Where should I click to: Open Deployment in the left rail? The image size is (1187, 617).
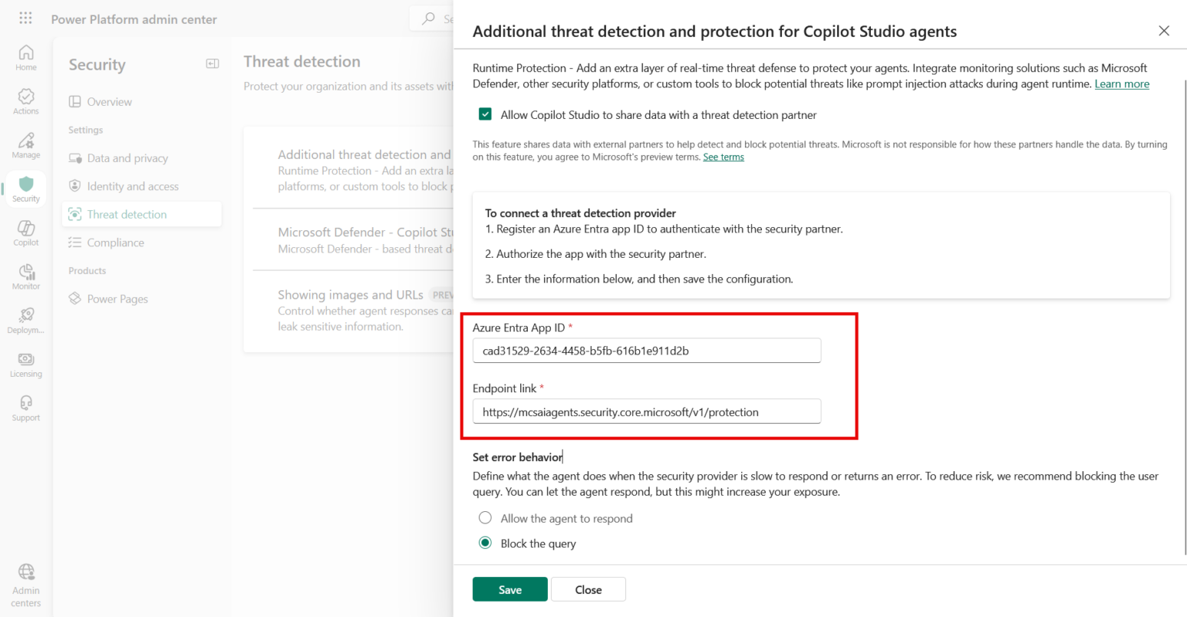click(x=26, y=320)
